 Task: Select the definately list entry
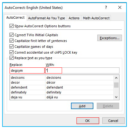click(62, 92)
